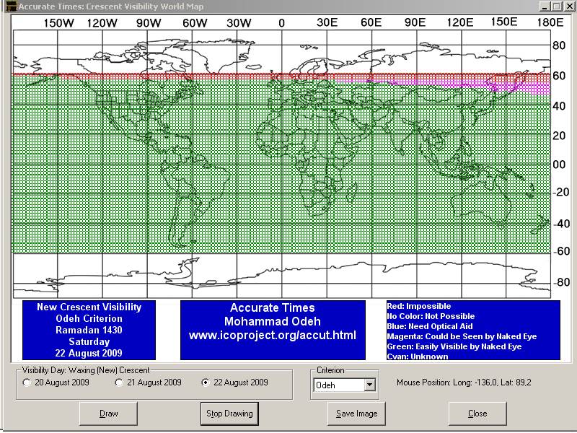
Task: Click the application icon in the title bar
Action: pos(9,6)
